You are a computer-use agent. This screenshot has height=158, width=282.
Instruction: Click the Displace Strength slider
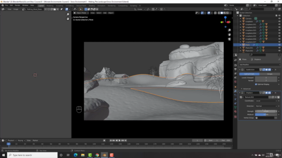[266, 111]
